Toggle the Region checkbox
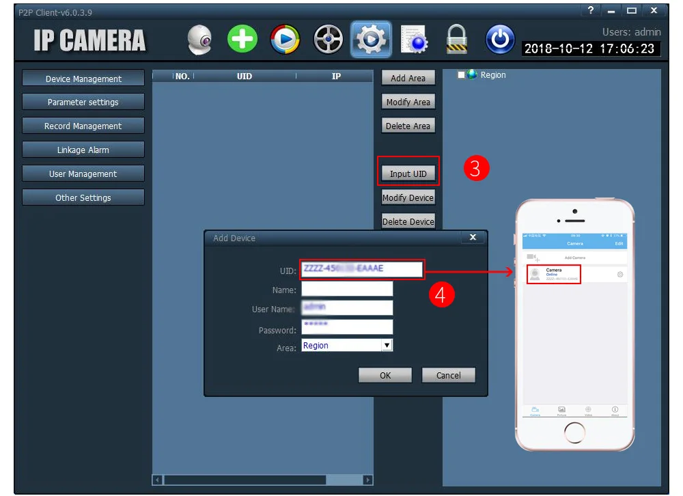Image resolution: width=683 pixels, height=496 pixels. click(x=461, y=75)
